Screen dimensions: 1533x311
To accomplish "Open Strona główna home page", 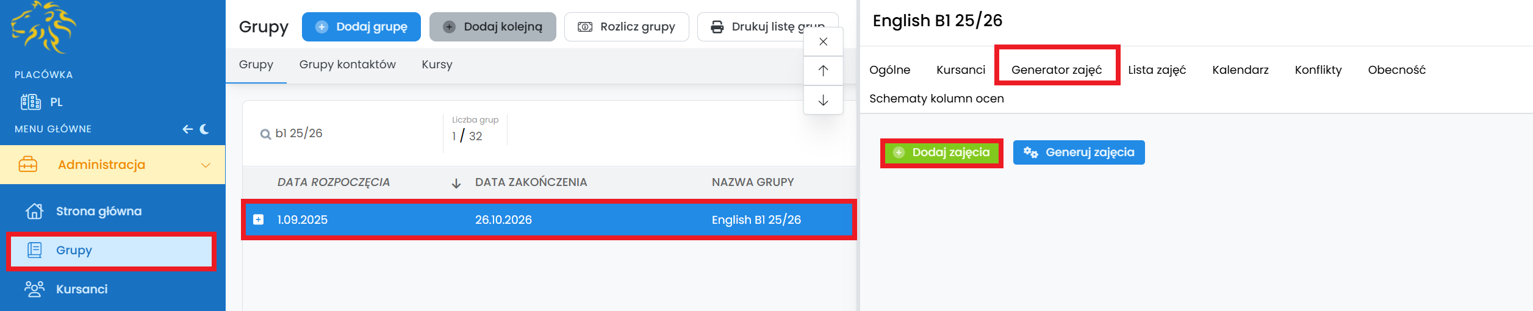I will [98, 212].
